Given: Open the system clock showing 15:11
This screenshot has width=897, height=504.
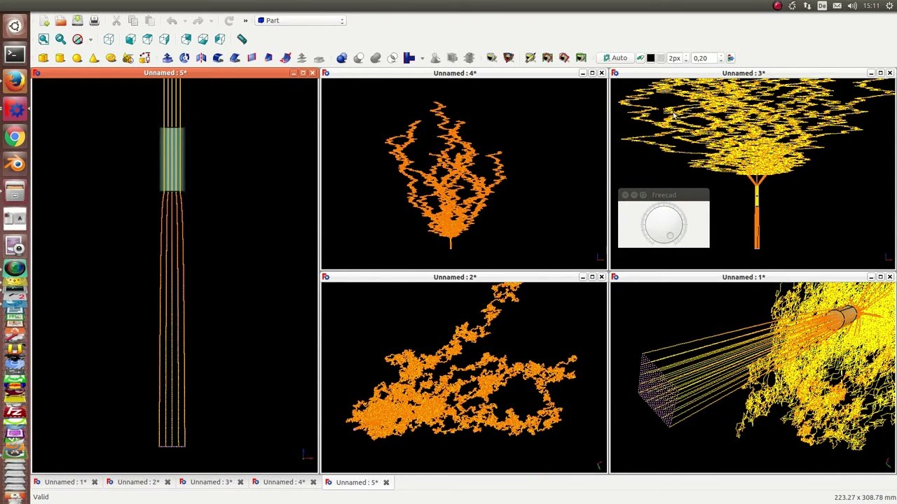Looking at the screenshot, I should click(871, 6).
